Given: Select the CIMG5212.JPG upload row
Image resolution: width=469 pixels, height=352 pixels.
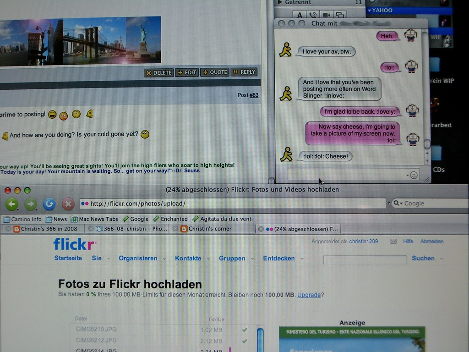Looking at the screenshot, I should [x=163, y=341].
